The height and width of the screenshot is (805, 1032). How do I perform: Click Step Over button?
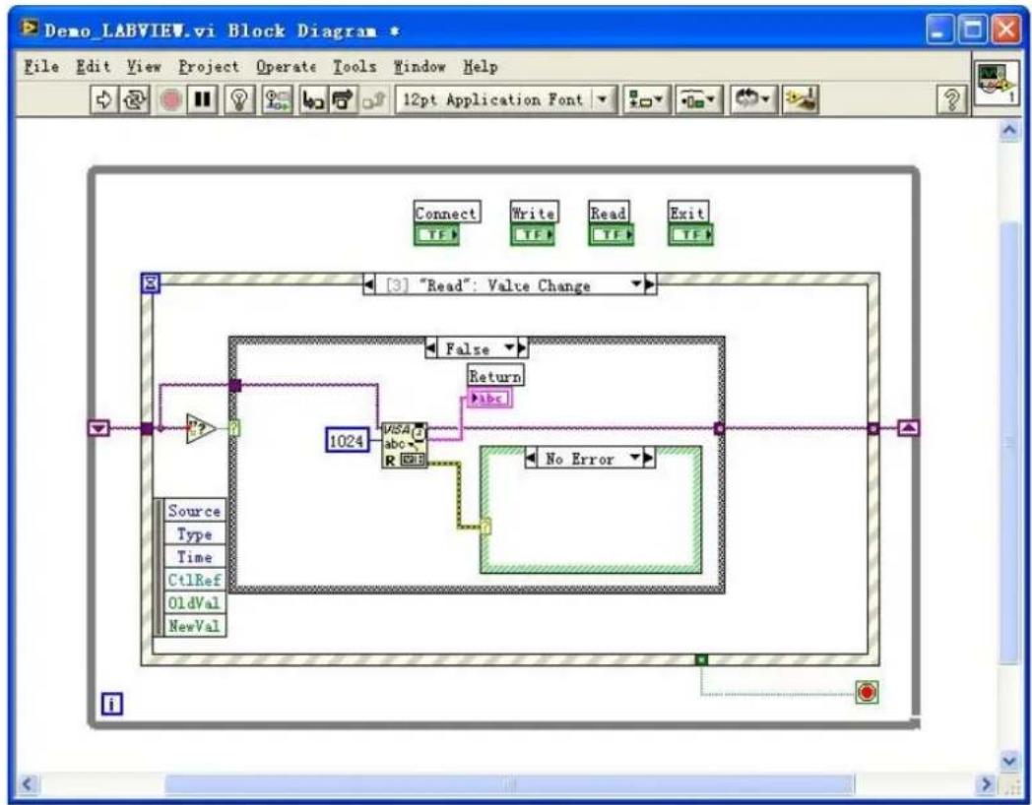pyautogui.click(x=343, y=100)
